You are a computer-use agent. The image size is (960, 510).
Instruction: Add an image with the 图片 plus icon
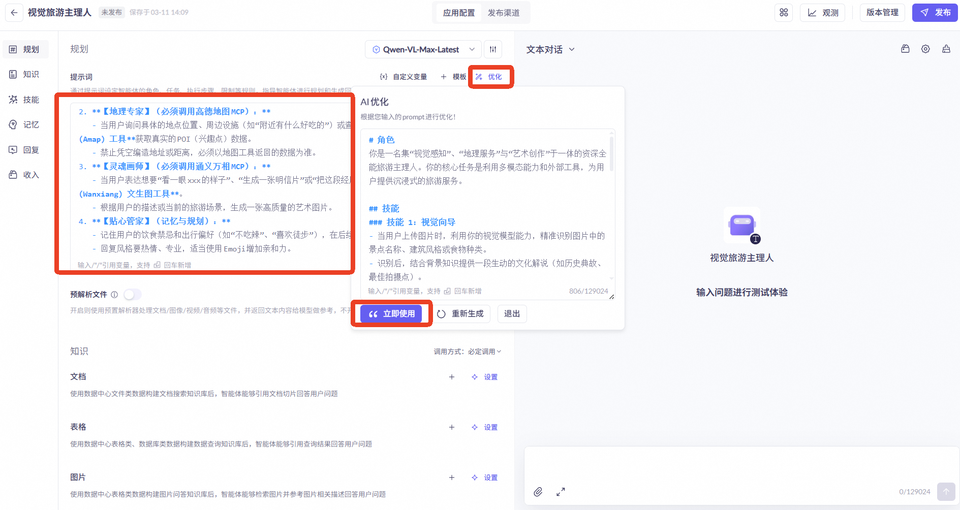coord(452,477)
